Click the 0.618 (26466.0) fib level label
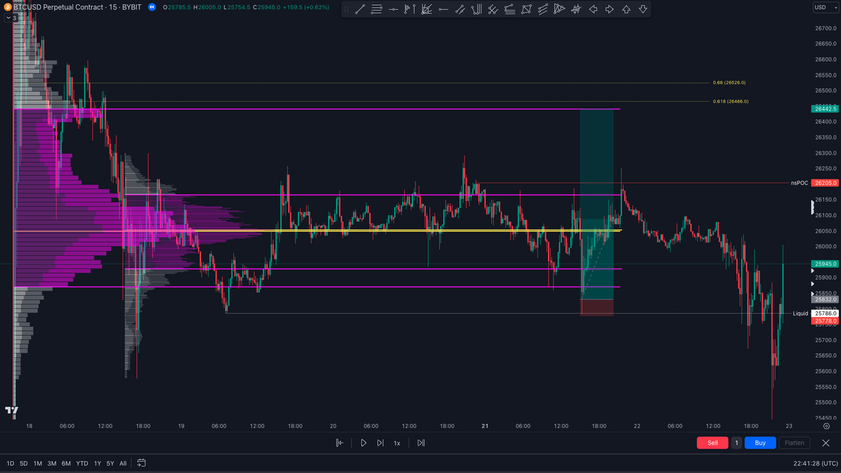This screenshot has height=473, width=841. (x=730, y=102)
